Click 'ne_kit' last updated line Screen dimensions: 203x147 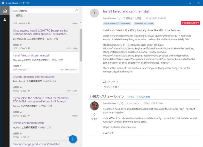32,127
